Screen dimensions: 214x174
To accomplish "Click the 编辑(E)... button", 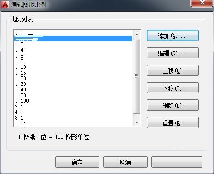I will coord(173,53).
